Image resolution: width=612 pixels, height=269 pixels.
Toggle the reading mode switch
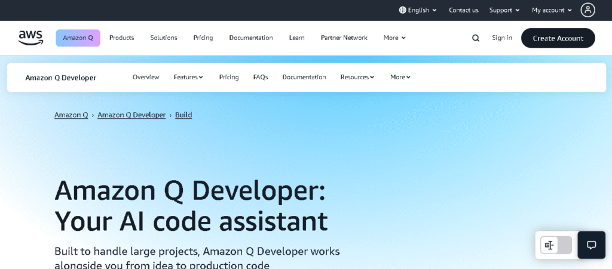click(x=556, y=245)
